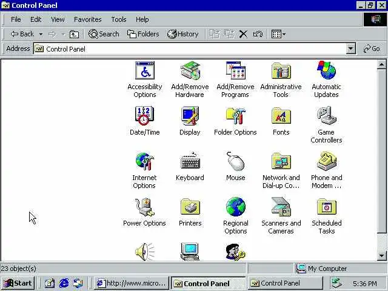
Task: Toggle the Folders pane
Action: tap(143, 34)
